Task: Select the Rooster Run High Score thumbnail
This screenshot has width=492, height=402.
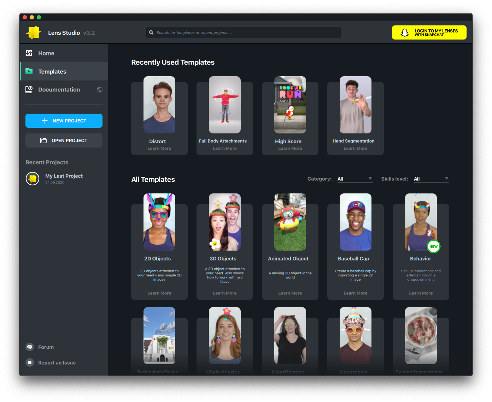Action: [x=290, y=105]
